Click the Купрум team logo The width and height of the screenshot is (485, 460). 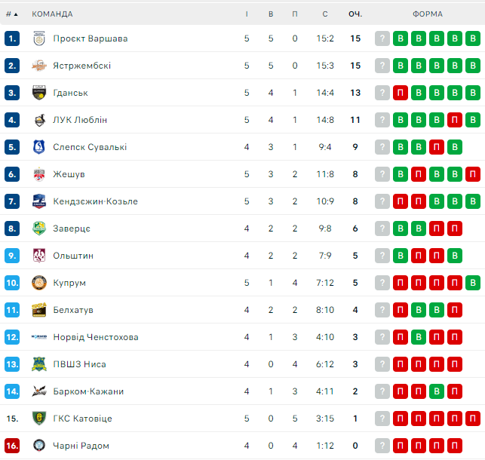39,283
